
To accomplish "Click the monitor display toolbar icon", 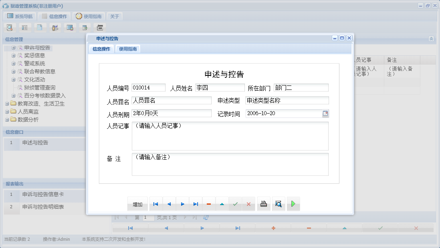I will 70,27.
